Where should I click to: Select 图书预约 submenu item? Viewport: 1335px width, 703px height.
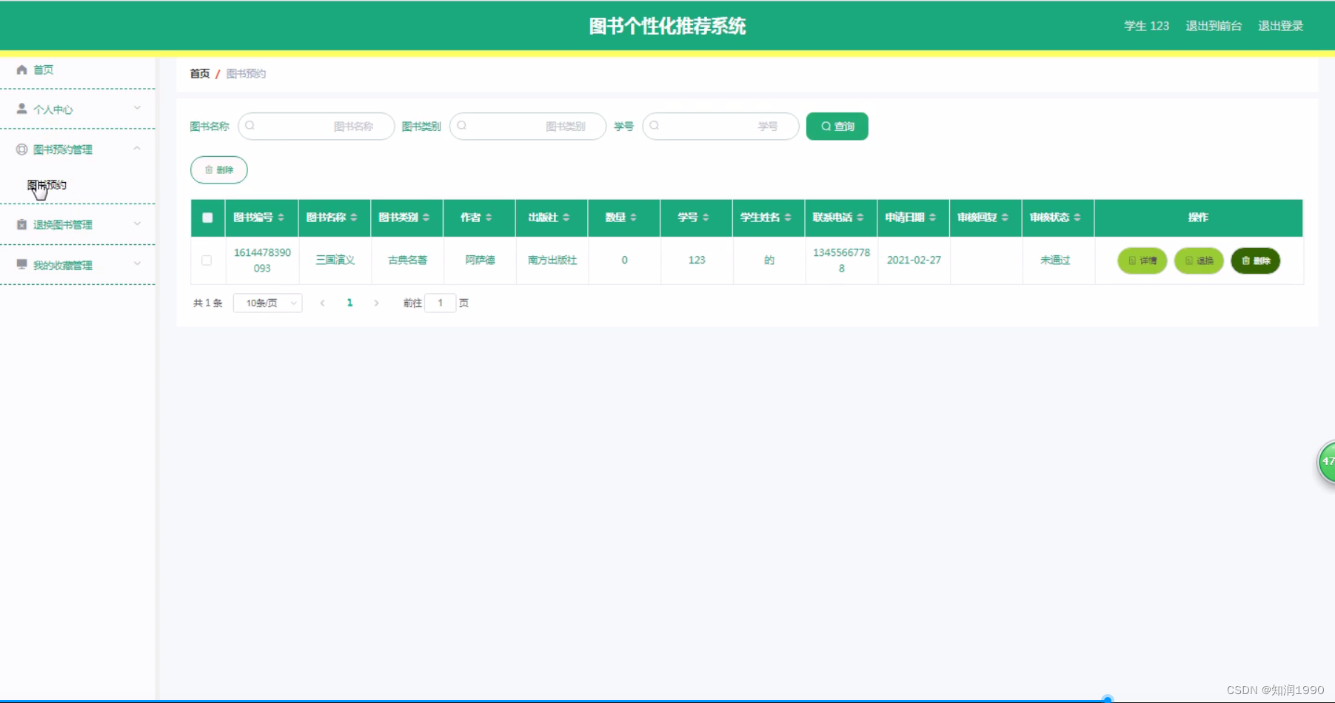(x=47, y=185)
